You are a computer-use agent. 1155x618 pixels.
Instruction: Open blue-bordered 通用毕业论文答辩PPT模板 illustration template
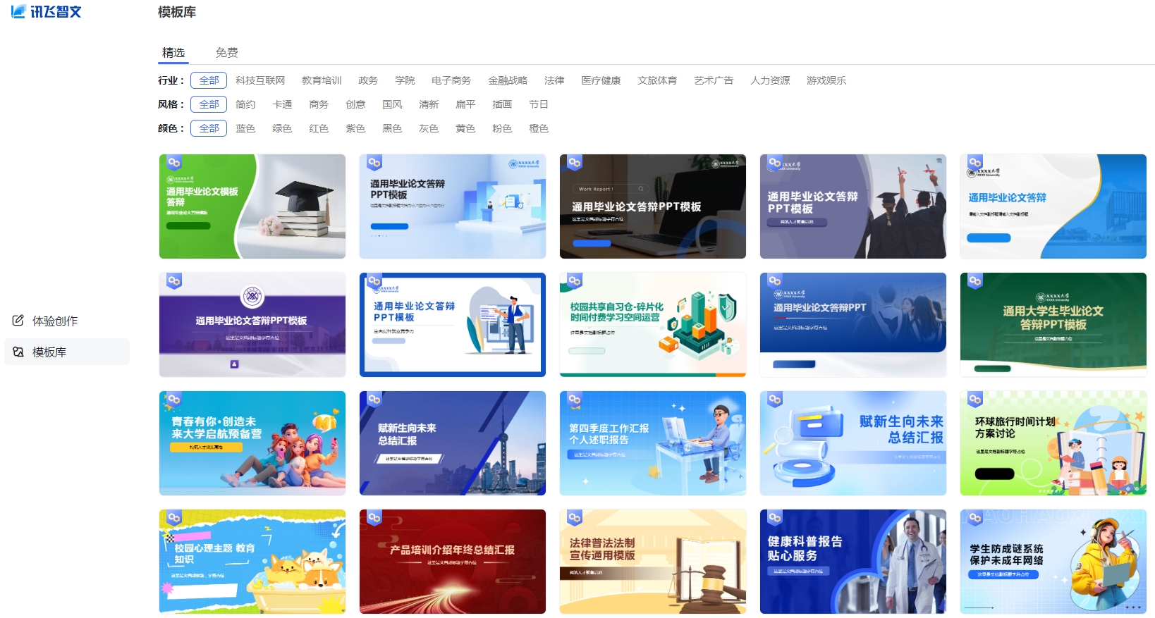pos(453,325)
